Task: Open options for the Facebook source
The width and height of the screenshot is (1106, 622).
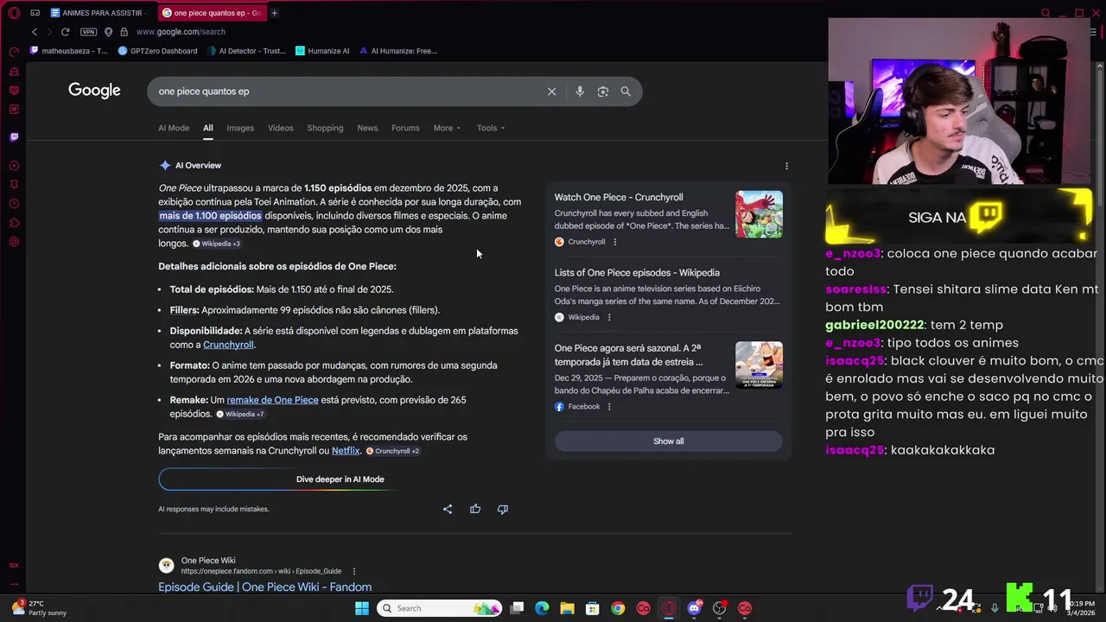Action: coord(609,407)
